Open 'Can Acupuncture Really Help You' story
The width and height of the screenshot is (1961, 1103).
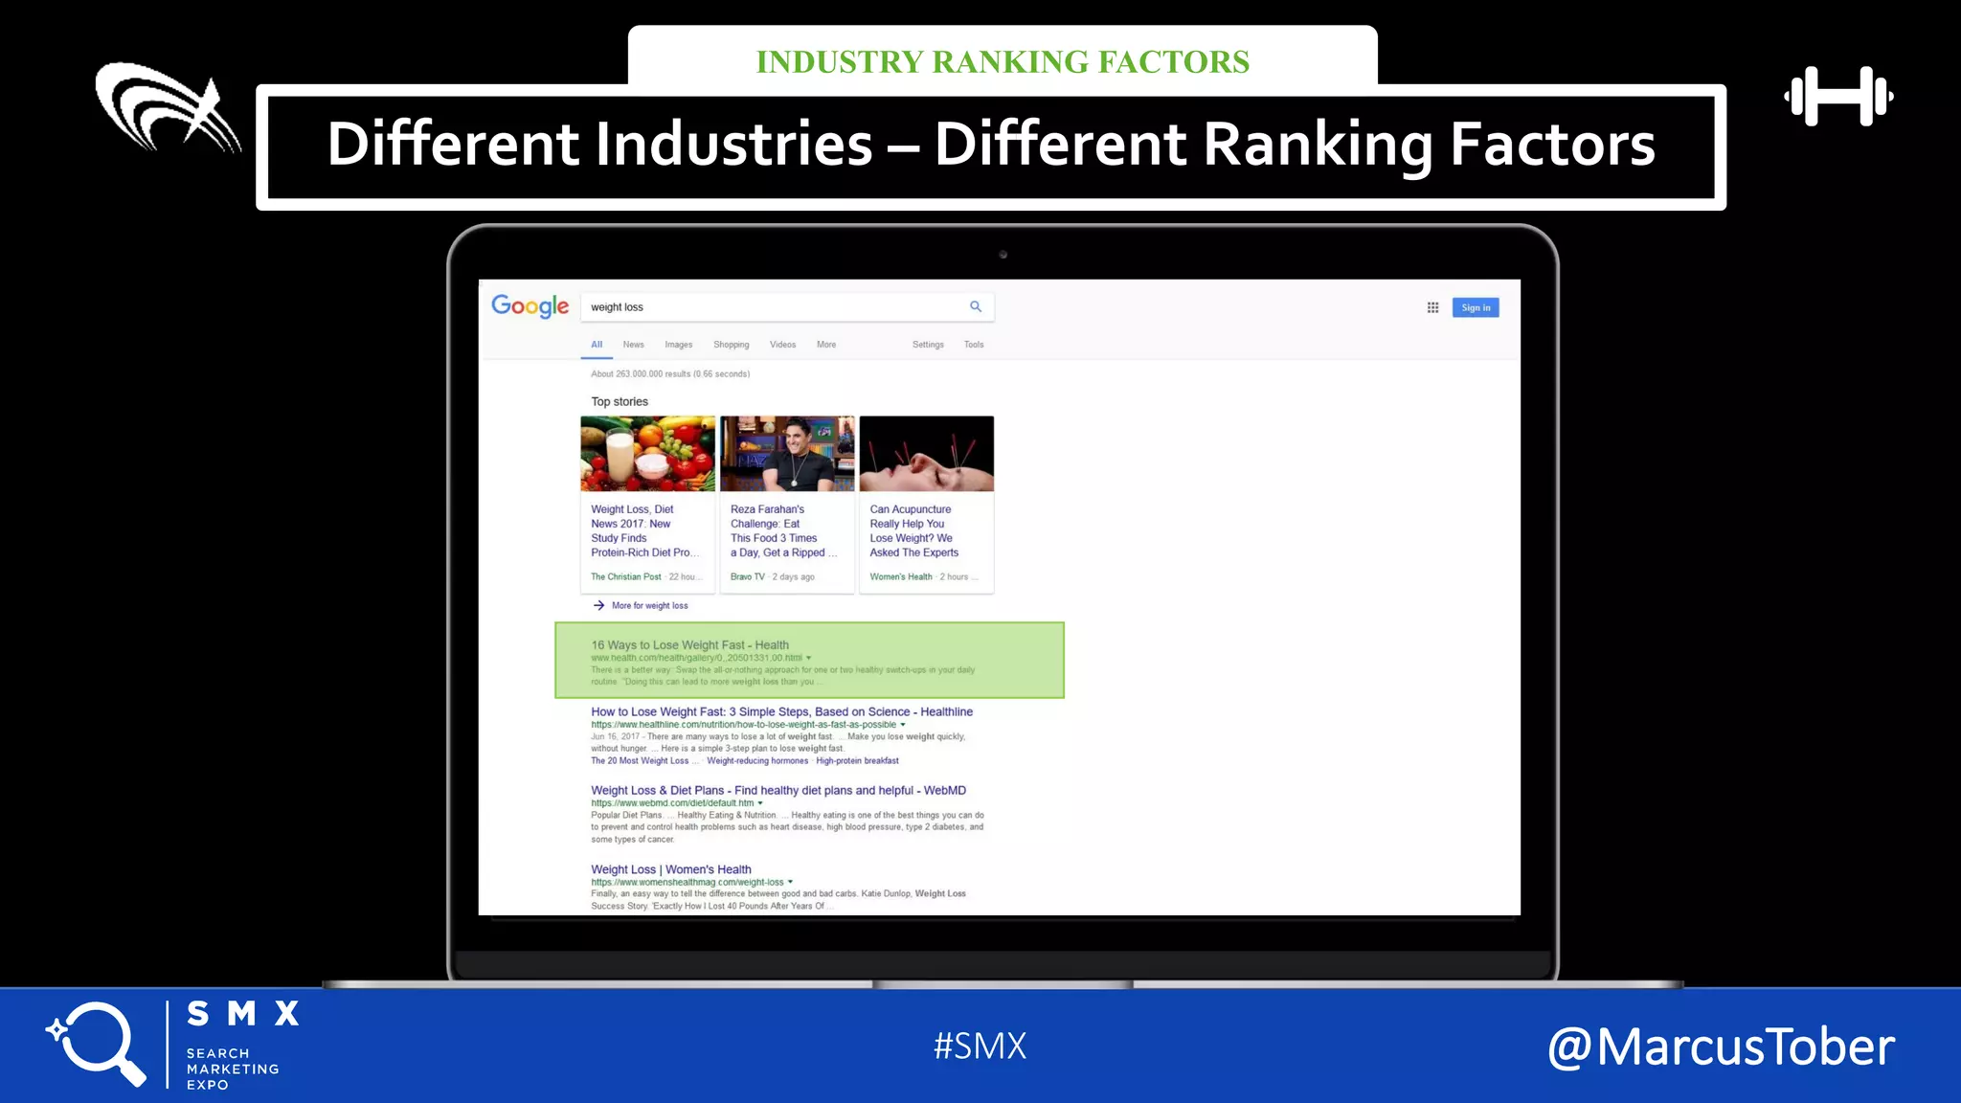[x=914, y=531]
